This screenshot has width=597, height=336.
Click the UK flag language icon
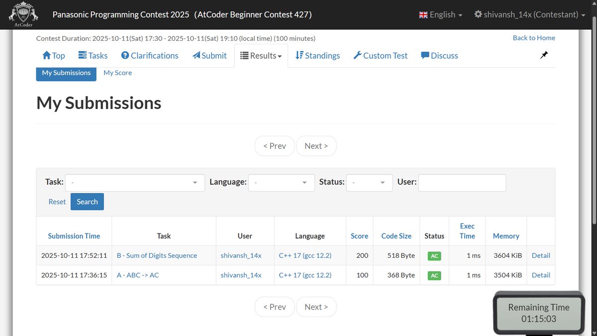coord(423,15)
